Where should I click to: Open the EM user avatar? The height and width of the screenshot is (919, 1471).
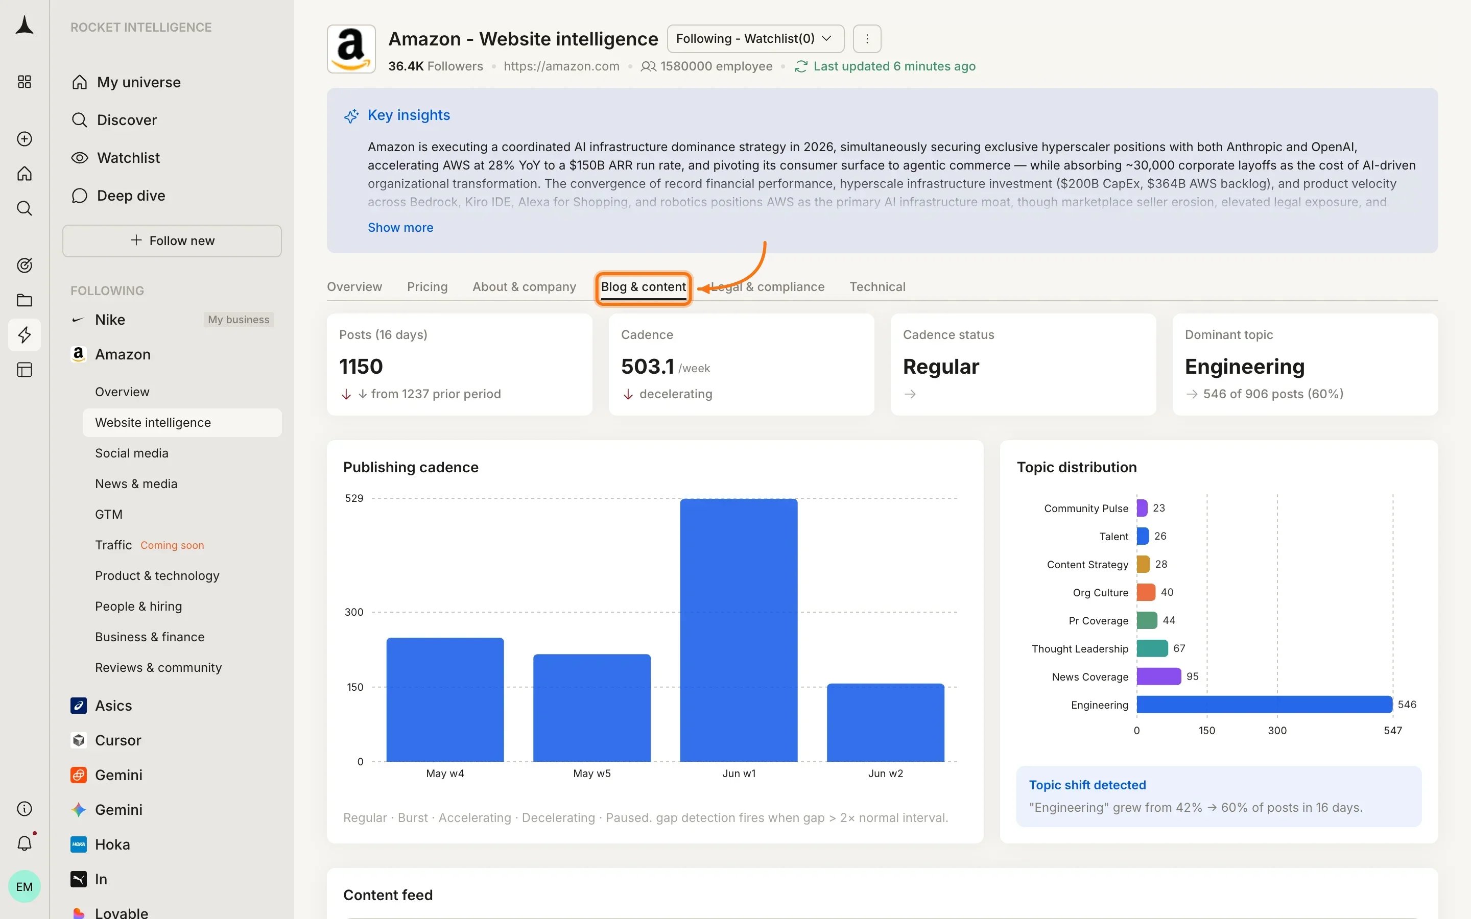pos(25,886)
